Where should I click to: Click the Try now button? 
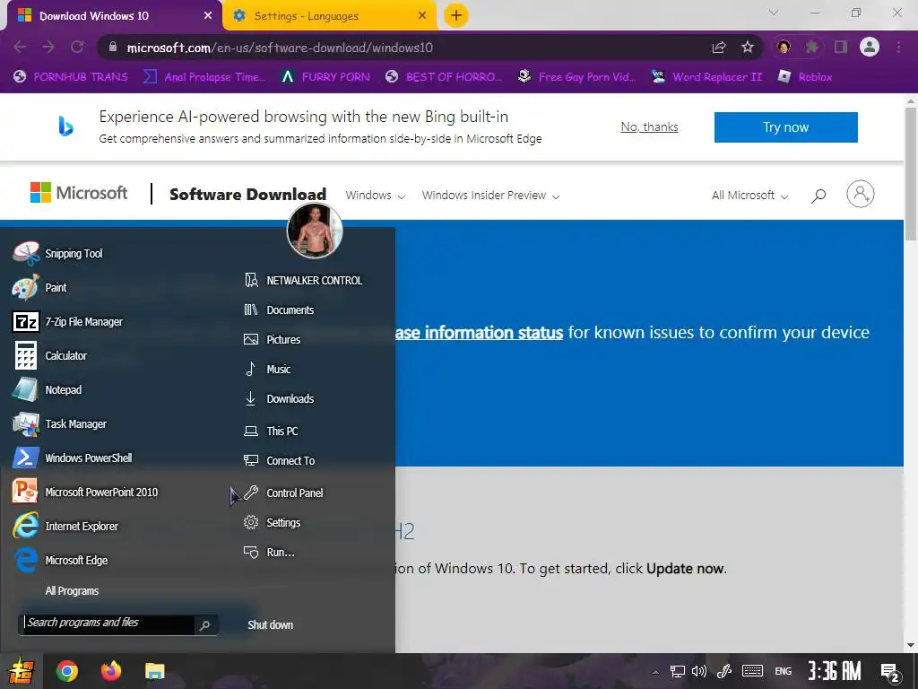coord(785,127)
